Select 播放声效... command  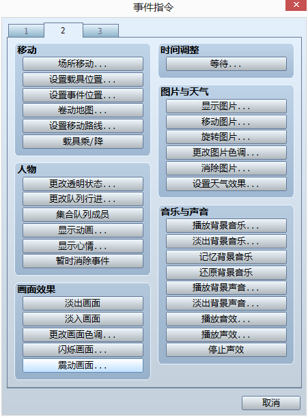tap(226, 334)
